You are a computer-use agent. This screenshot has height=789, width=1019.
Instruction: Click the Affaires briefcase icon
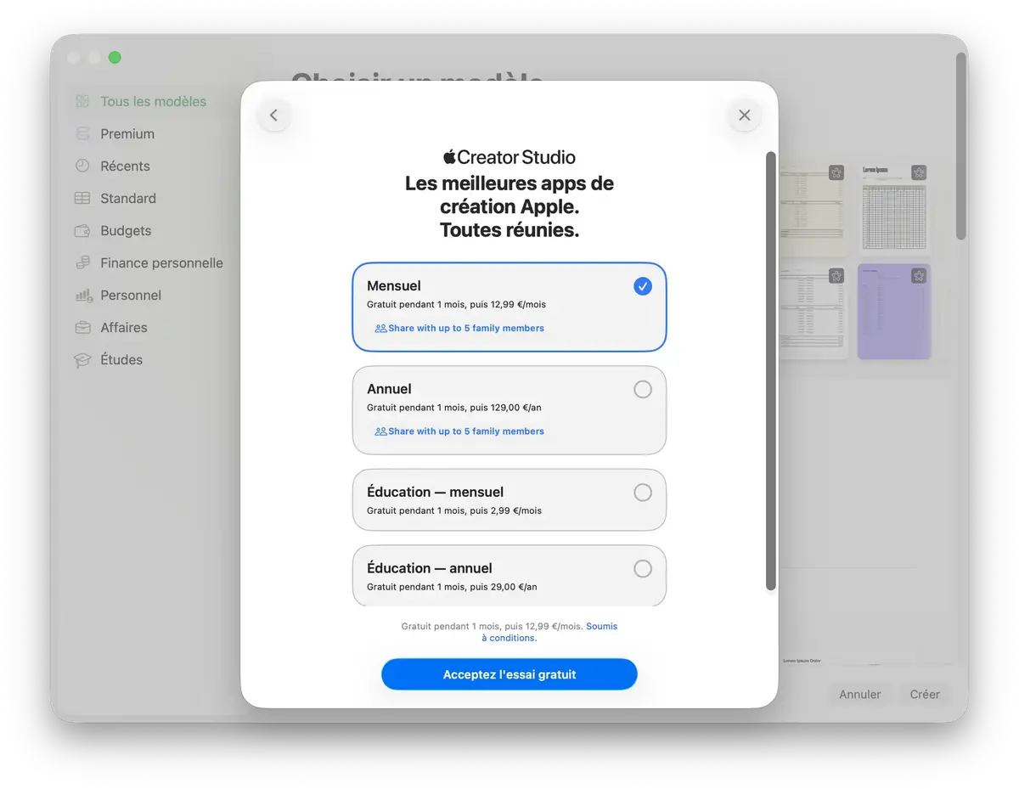(82, 328)
